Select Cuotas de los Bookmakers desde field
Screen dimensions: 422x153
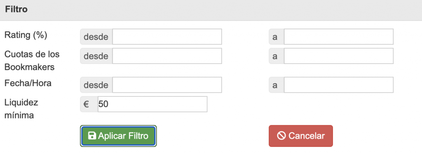(x=167, y=56)
